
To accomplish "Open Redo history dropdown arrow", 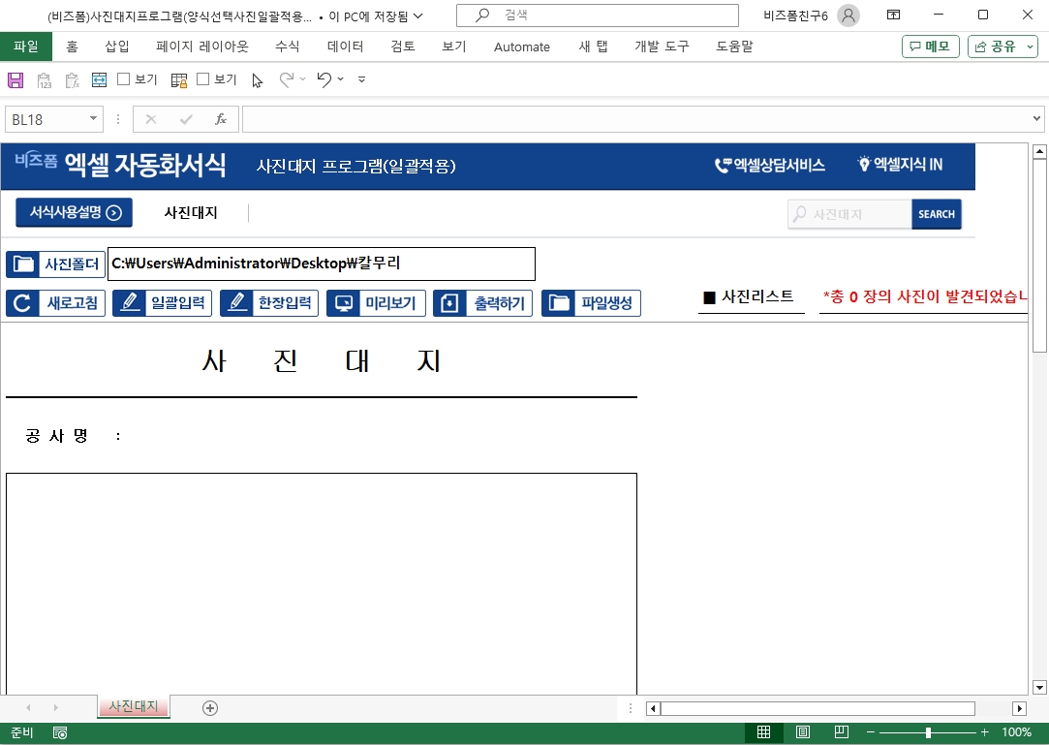I will click(302, 79).
